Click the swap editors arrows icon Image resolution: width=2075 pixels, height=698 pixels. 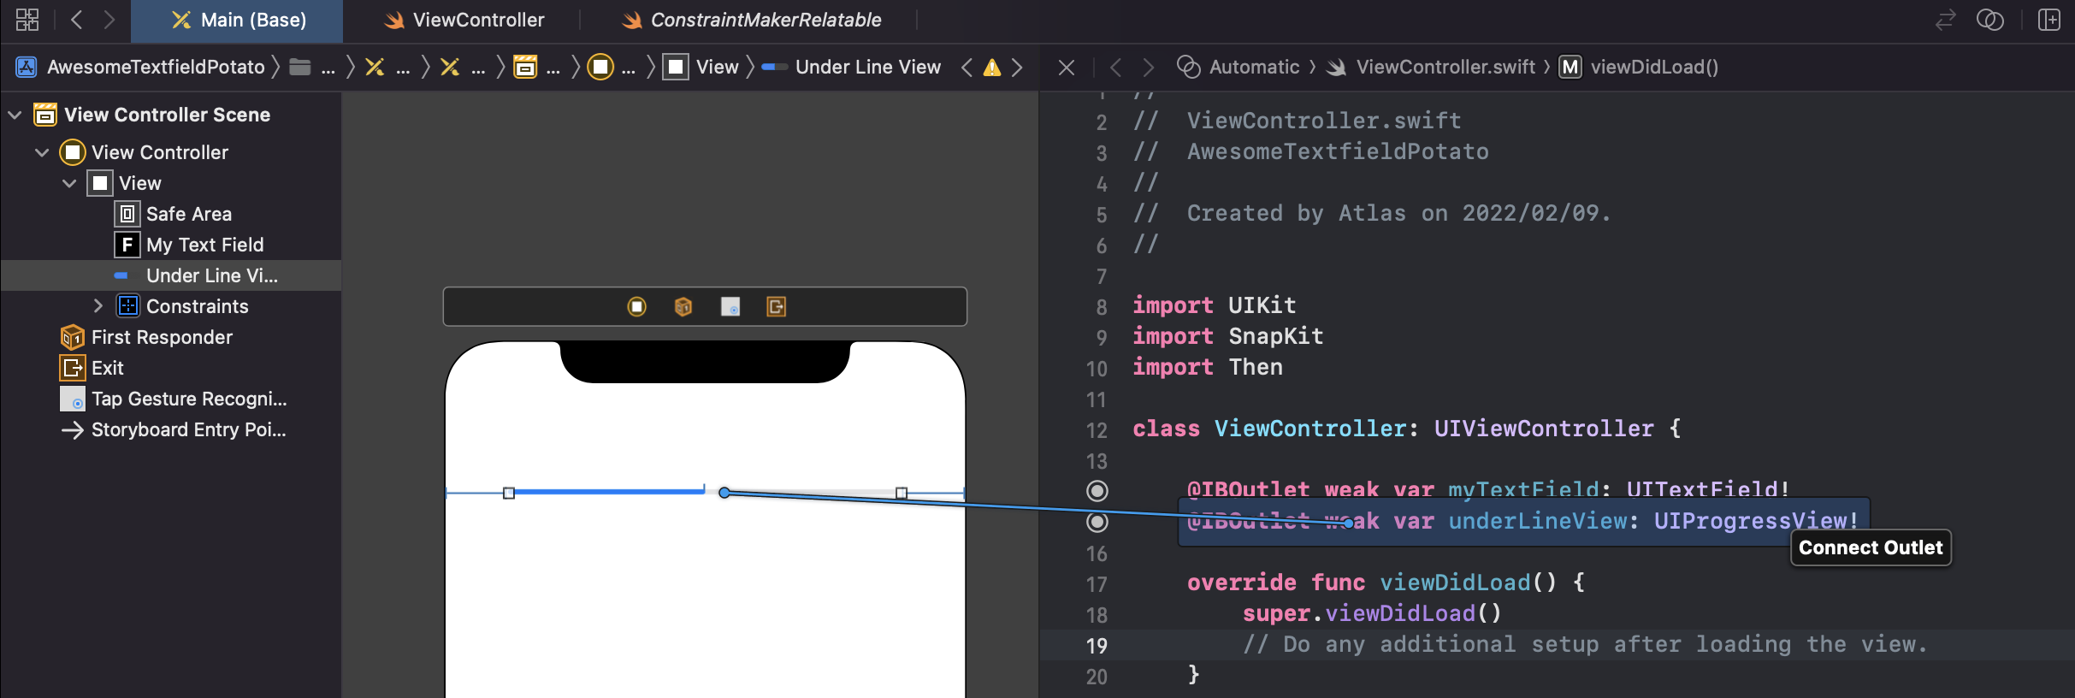pos(1945,20)
